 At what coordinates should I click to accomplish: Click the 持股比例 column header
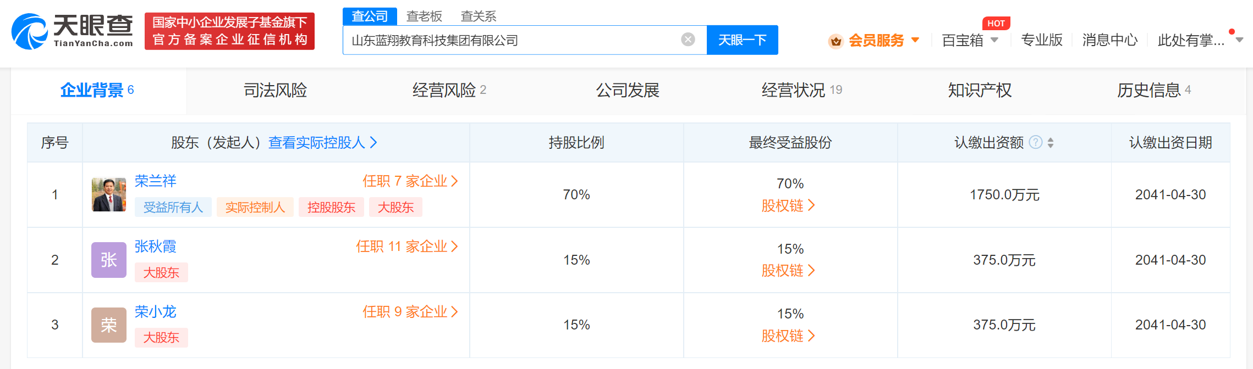576,143
